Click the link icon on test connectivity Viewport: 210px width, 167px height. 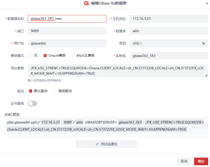97,144
